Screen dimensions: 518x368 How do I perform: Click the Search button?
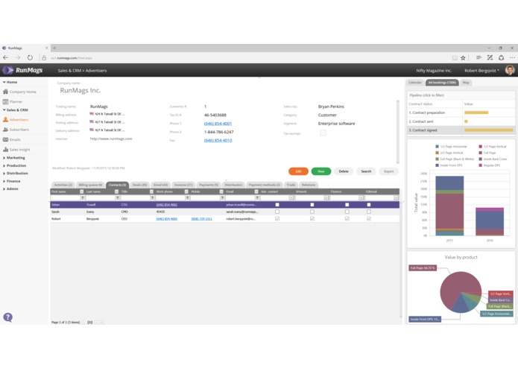coord(366,171)
